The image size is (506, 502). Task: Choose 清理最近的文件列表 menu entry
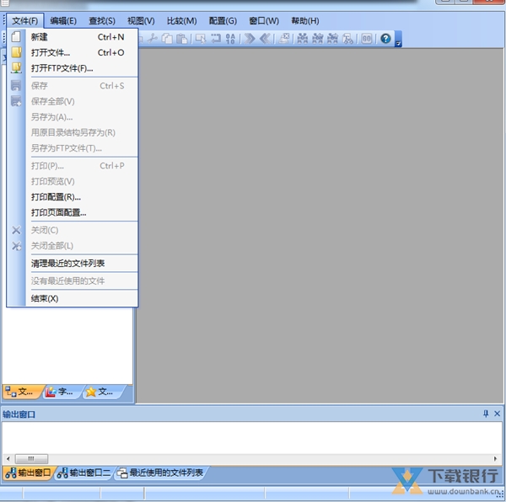[73, 264]
